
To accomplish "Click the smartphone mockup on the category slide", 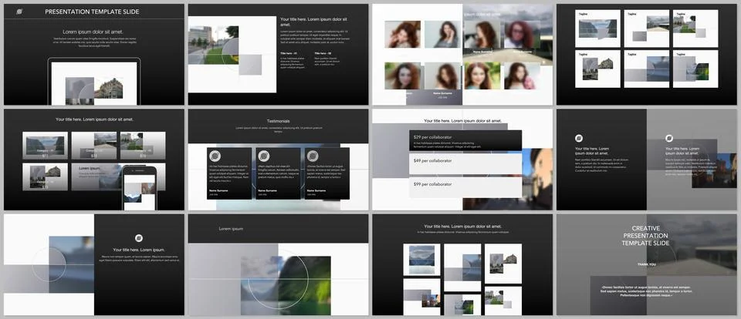I will click(x=140, y=188).
